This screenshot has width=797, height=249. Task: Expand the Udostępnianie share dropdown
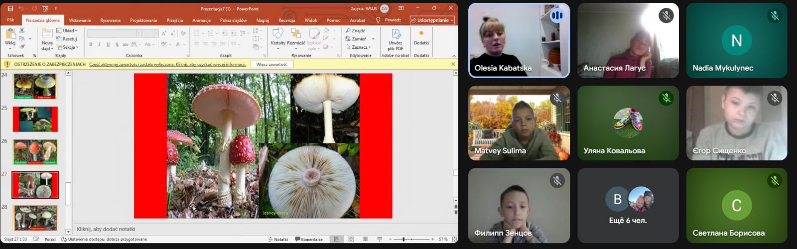click(432, 20)
